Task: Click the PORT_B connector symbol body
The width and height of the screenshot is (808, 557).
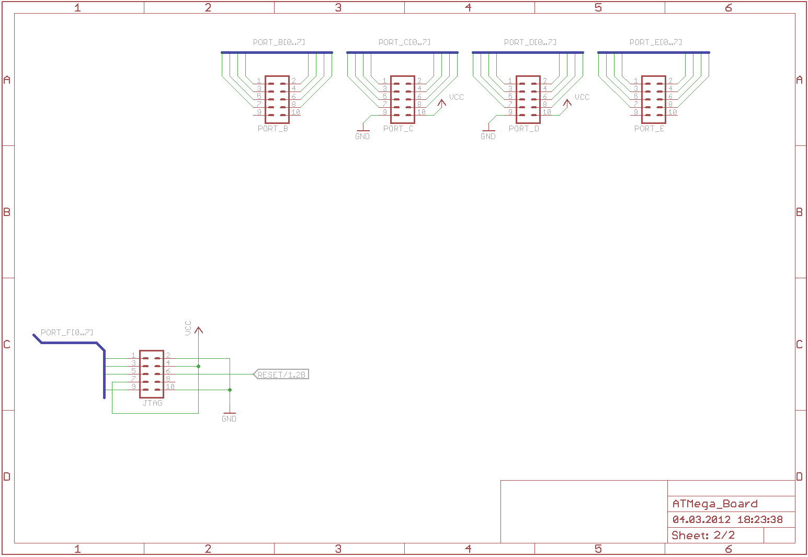Action: coord(277,99)
